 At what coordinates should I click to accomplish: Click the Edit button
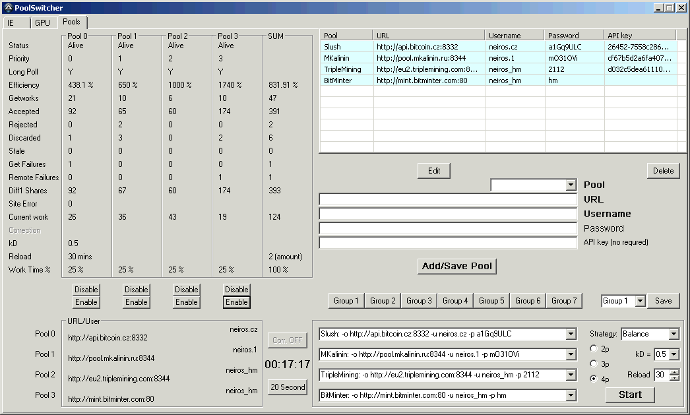tap(434, 171)
